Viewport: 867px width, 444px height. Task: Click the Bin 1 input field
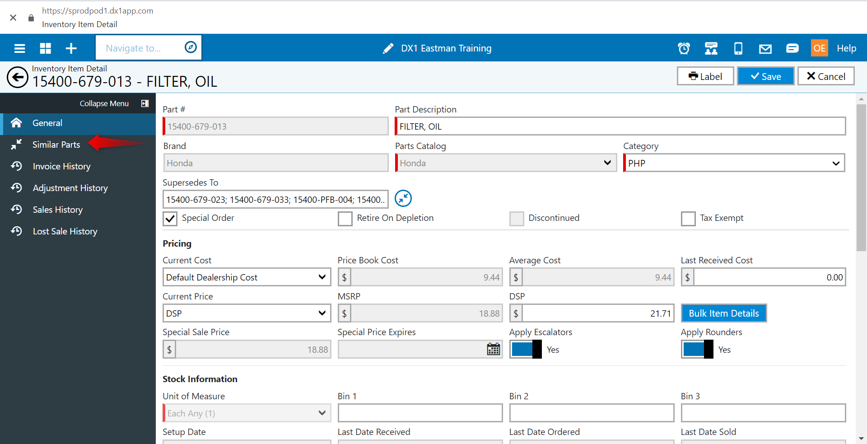coord(420,413)
